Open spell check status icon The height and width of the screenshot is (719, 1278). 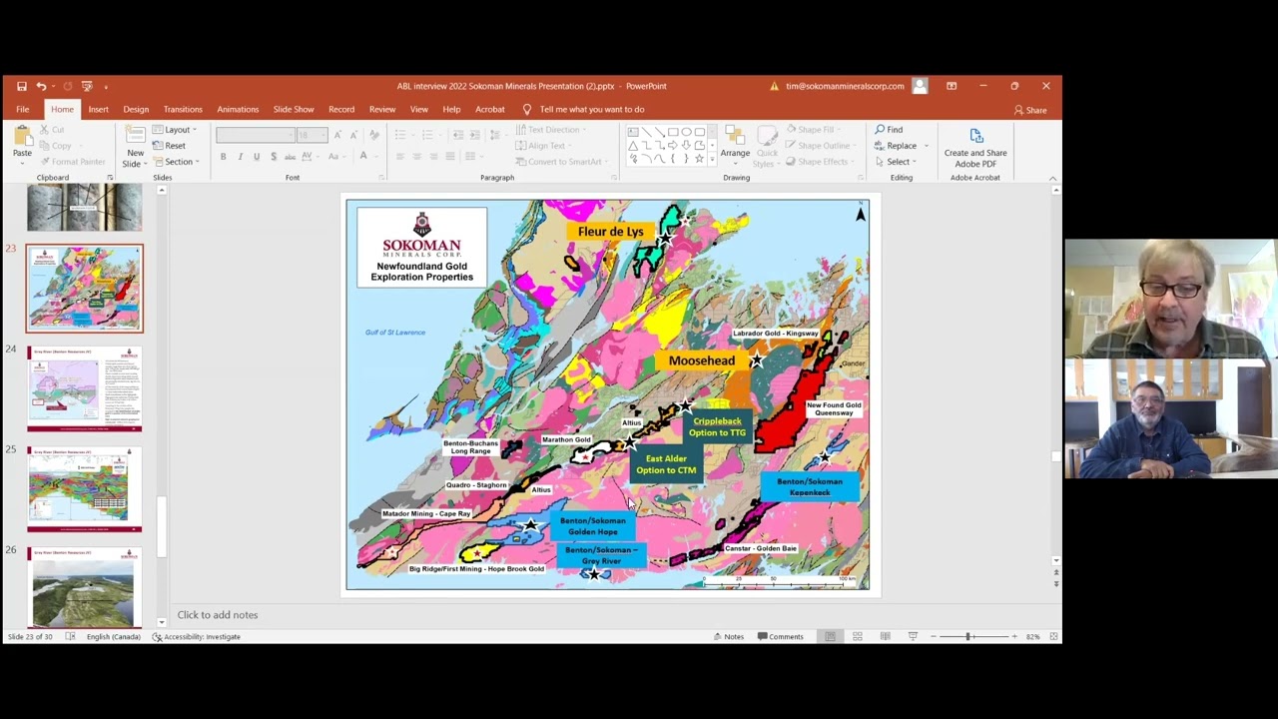click(x=70, y=636)
